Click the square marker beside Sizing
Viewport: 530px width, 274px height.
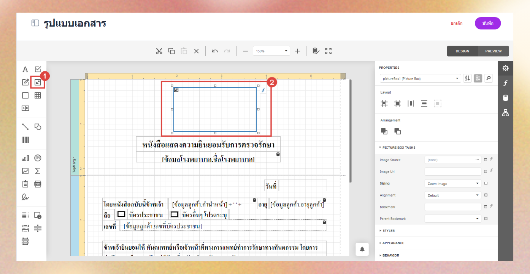486,184
